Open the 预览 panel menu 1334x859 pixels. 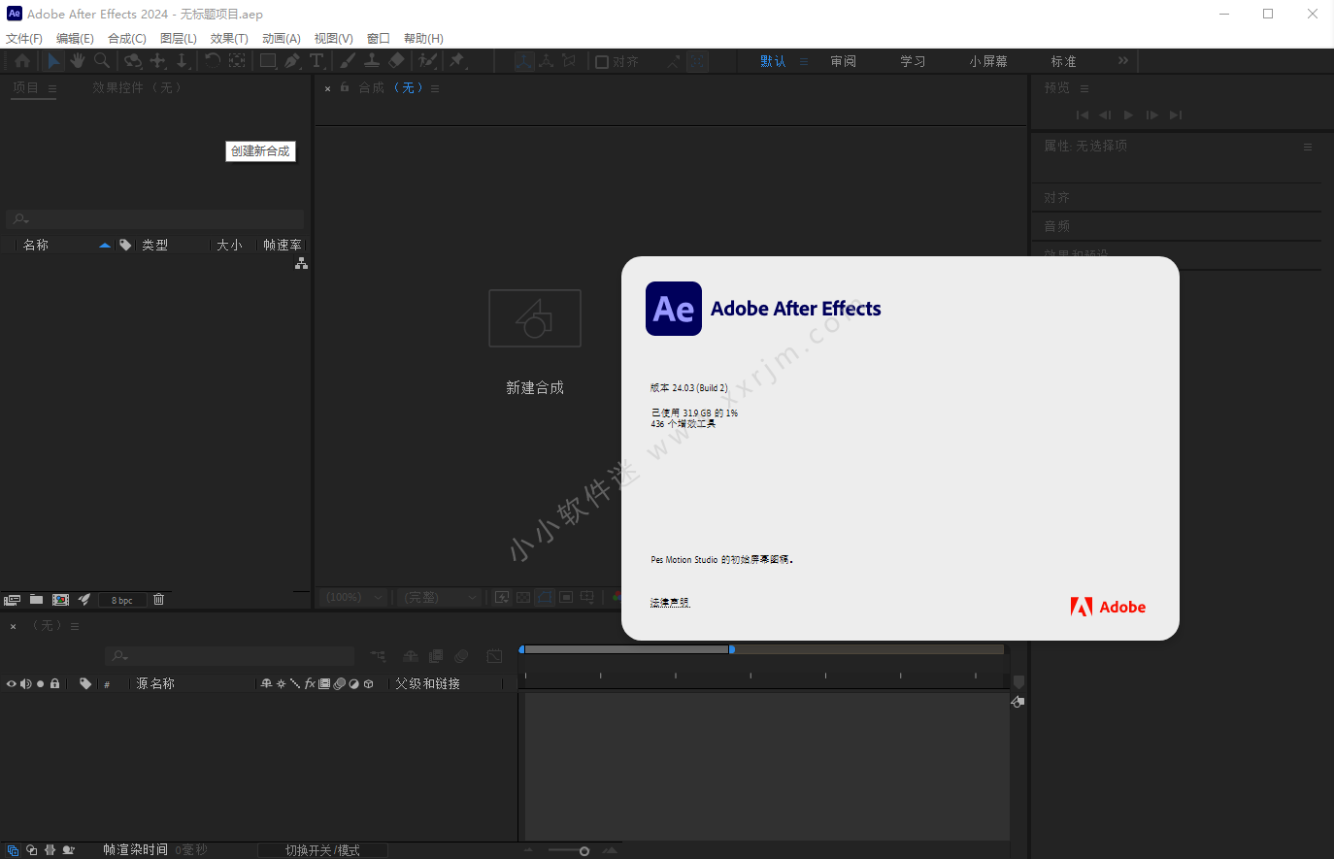click(1084, 88)
